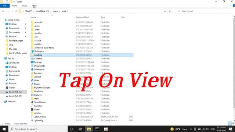Click the Search losel field

pyautogui.click(x=205, y=11)
